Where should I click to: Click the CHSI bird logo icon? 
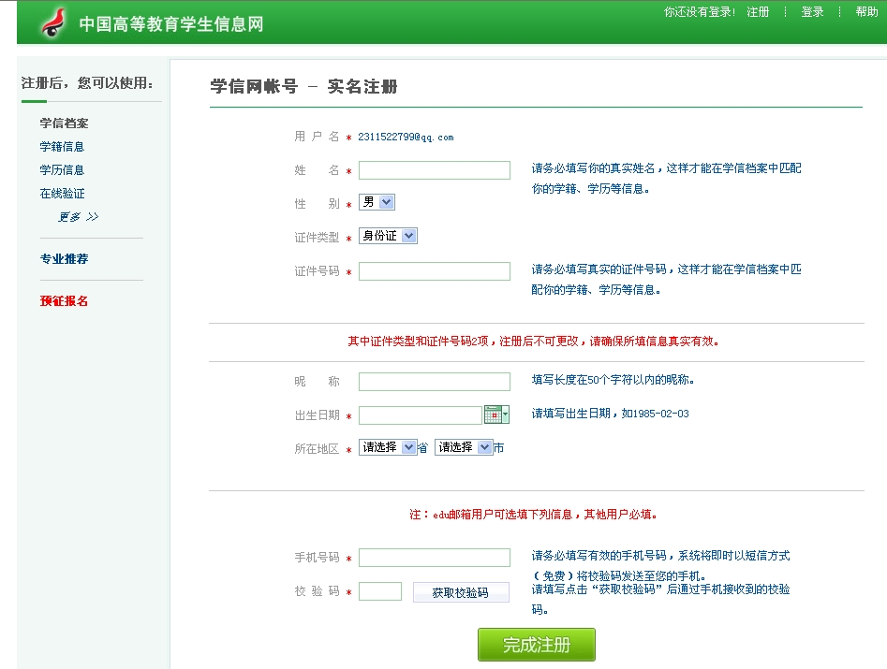53,23
